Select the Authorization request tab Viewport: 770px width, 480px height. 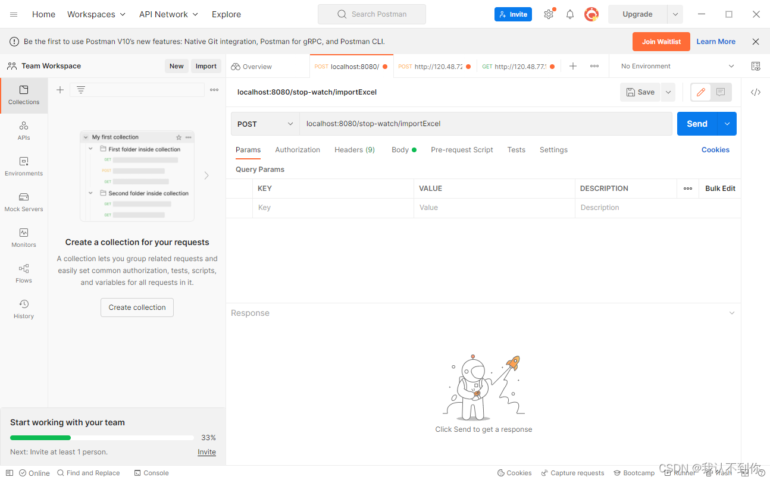298,150
